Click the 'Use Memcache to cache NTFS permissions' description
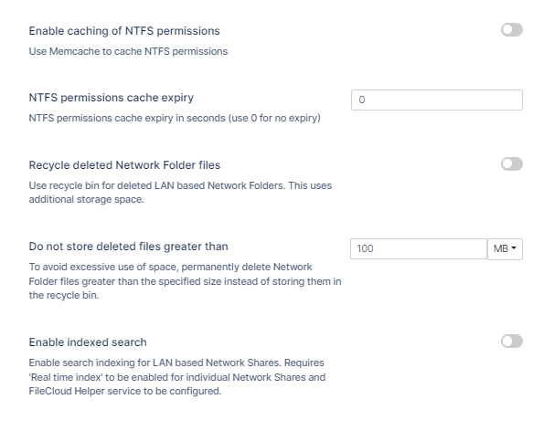This screenshot has height=431, width=554. click(x=128, y=51)
